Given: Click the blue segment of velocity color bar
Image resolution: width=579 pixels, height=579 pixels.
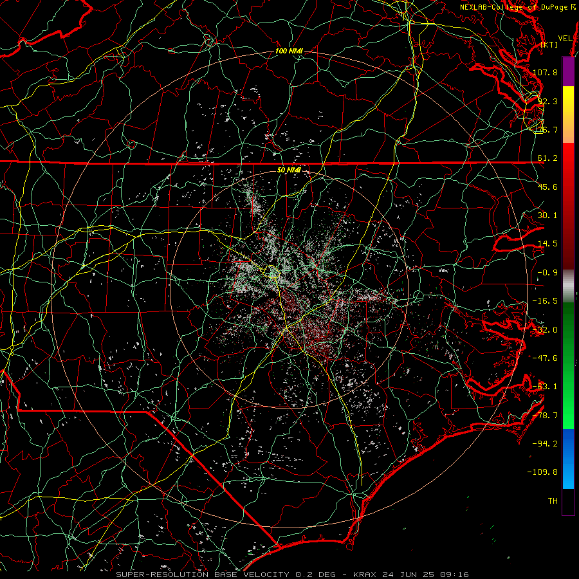Looking at the screenshot, I should pyautogui.click(x=568, y=459).
